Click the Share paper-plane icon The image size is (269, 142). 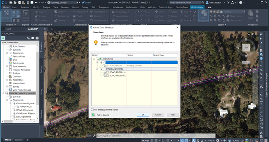click(83, 3)
